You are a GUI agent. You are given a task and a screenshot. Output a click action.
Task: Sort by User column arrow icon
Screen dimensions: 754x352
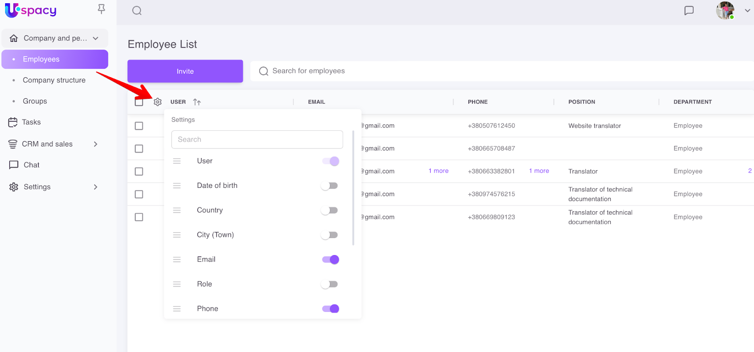coord(197,102)
